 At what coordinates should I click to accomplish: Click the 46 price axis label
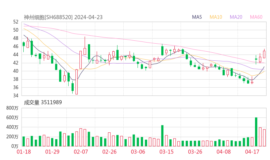pyautogui.click(x=16, y=46)
